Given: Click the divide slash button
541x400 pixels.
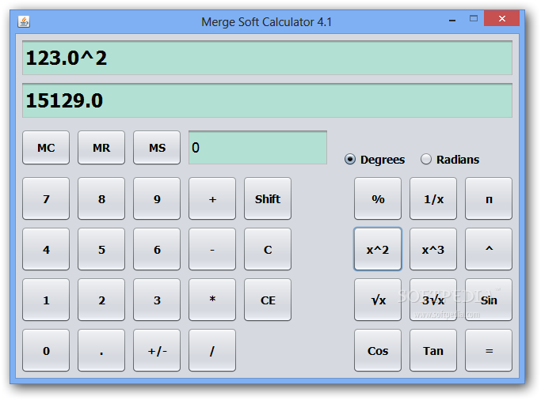Looking at the screenshot, I should (x=212, y=350).
